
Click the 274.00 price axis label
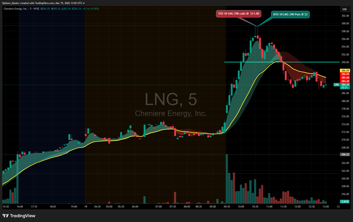[345, 124]
